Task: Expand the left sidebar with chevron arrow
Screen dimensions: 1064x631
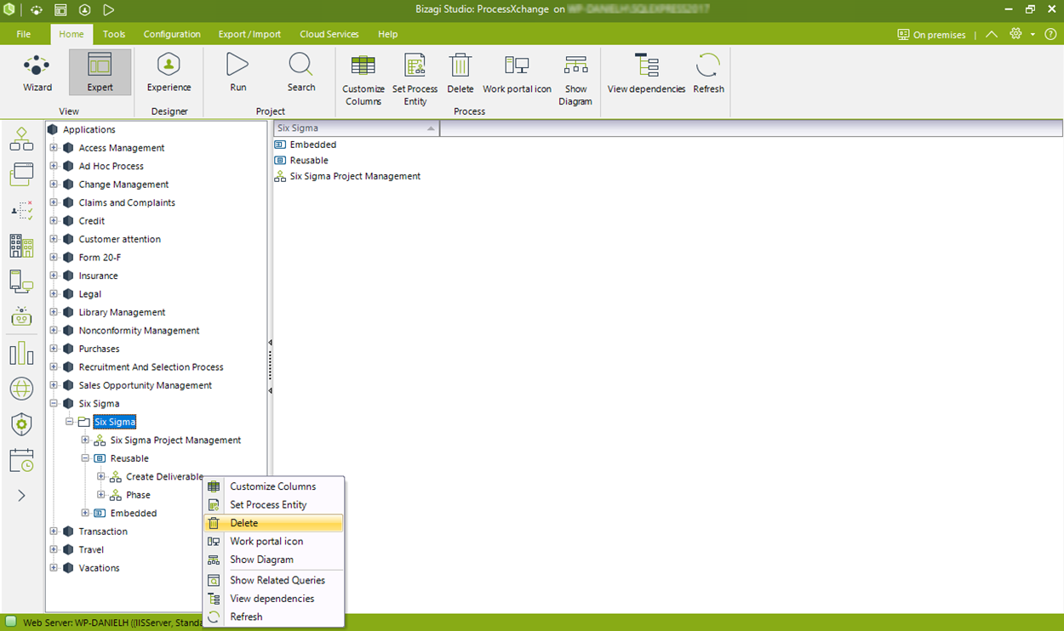Action: (x=21, y=495)
